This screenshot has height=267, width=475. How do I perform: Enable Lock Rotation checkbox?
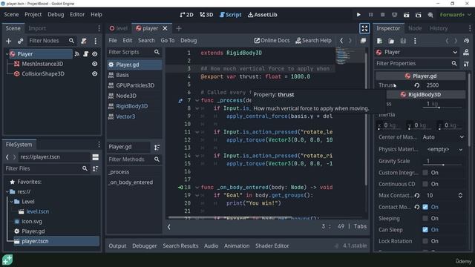pyautogui.click(x=425, y=241)
